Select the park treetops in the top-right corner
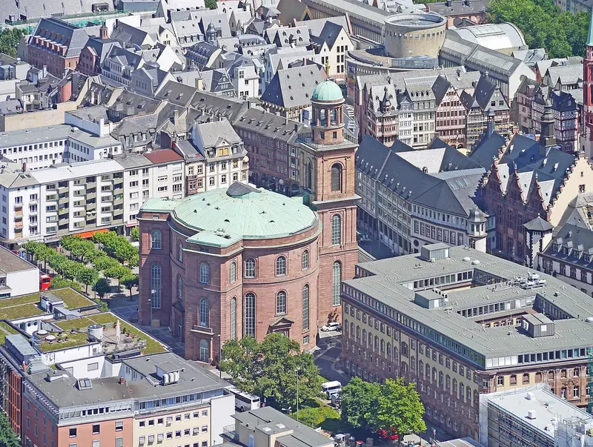The height and width of the screenshot is (447, 593). click(541, 22)
